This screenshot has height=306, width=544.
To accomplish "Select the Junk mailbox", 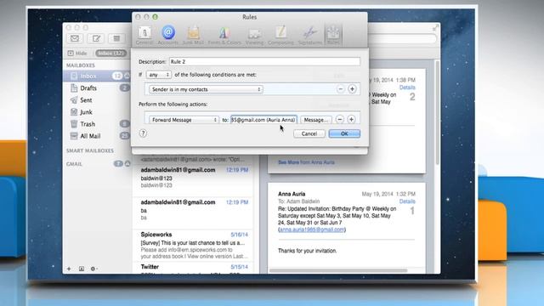I will tap(97, 112).
